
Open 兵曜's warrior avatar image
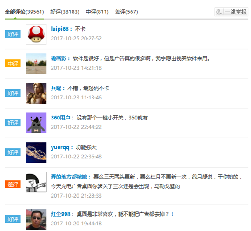pyautogui.click(x=36, y=93)
